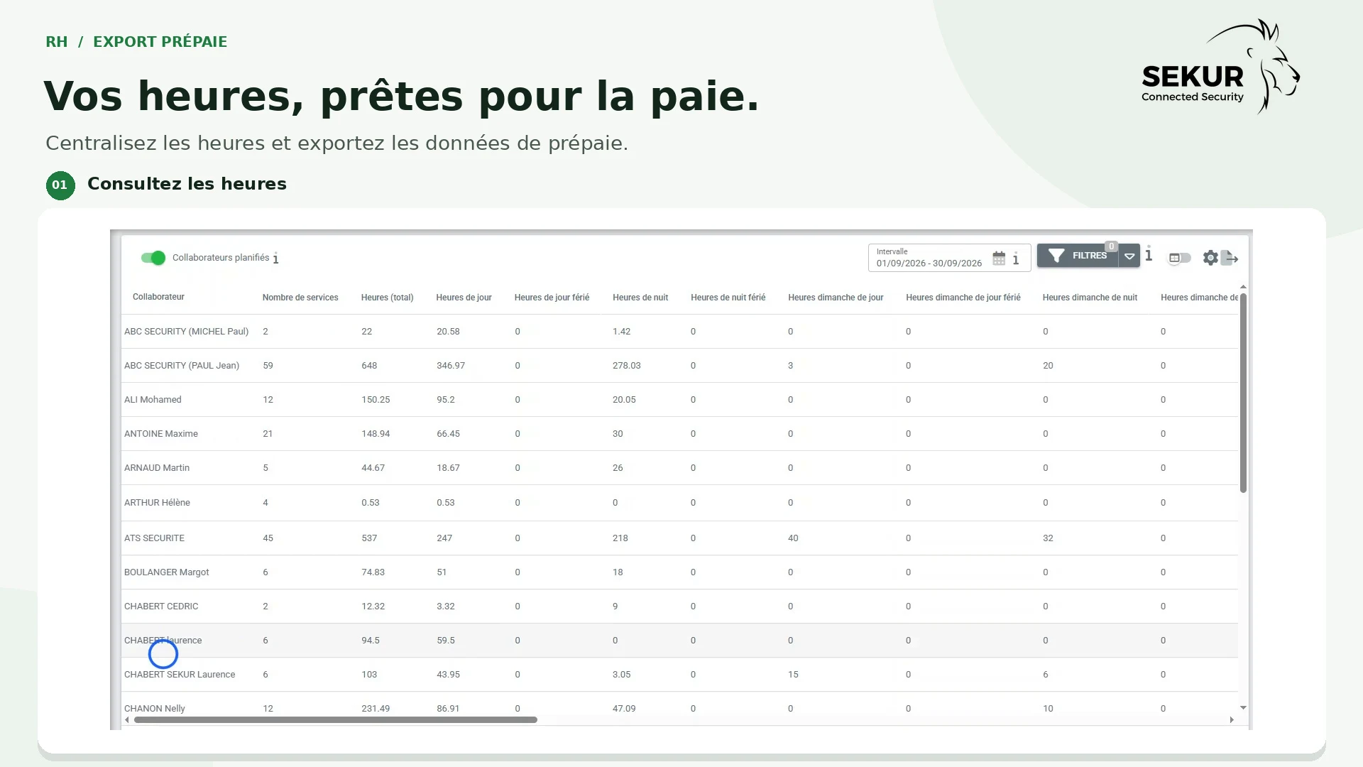This screenshot has width=1363, height=767.
Task: Open the calendar picker in Intervalle field
Action: (x=999, y=258)
